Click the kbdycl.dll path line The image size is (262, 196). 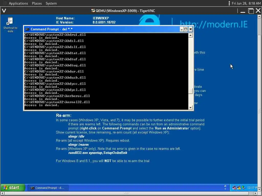click(55, 90)
